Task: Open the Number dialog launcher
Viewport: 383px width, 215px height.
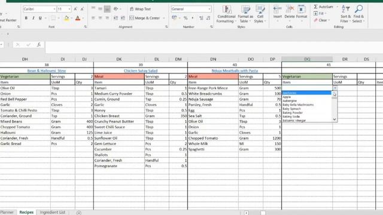Action: pyautogui.click(x=211, y=27)
